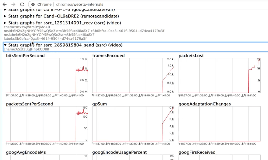Click the msid:6N2xZgNHYGfr5RwQ5oZstm3h5Sfue4i8a8X7 line

tap(84, 31)
